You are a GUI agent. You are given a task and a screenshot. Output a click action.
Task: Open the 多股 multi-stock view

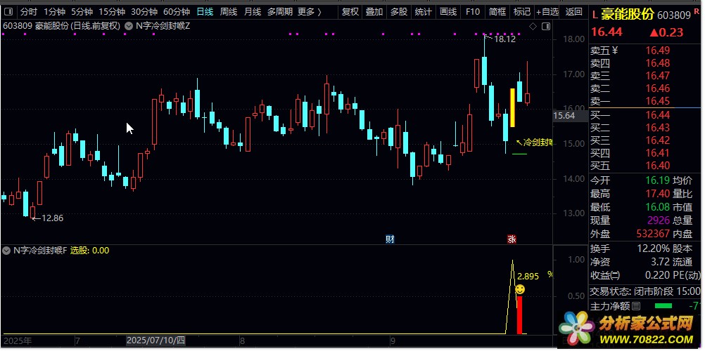coord(398,12)
